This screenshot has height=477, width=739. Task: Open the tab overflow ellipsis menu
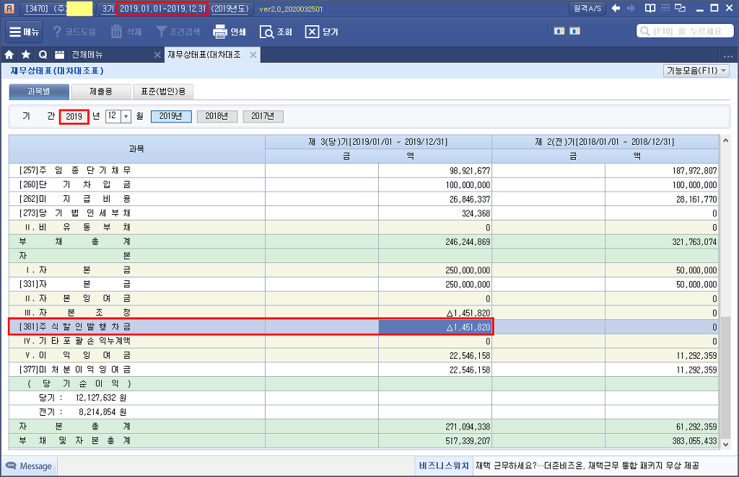pyautogui.click(x=727, y=55)
